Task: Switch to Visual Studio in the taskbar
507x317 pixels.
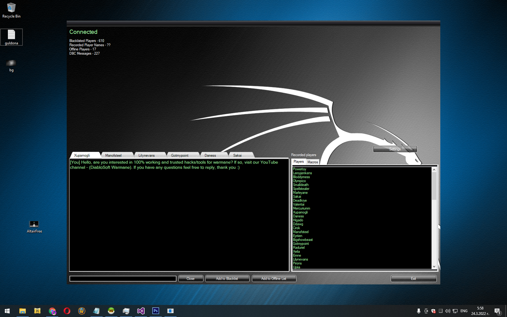Action: [x=141, y=311]
